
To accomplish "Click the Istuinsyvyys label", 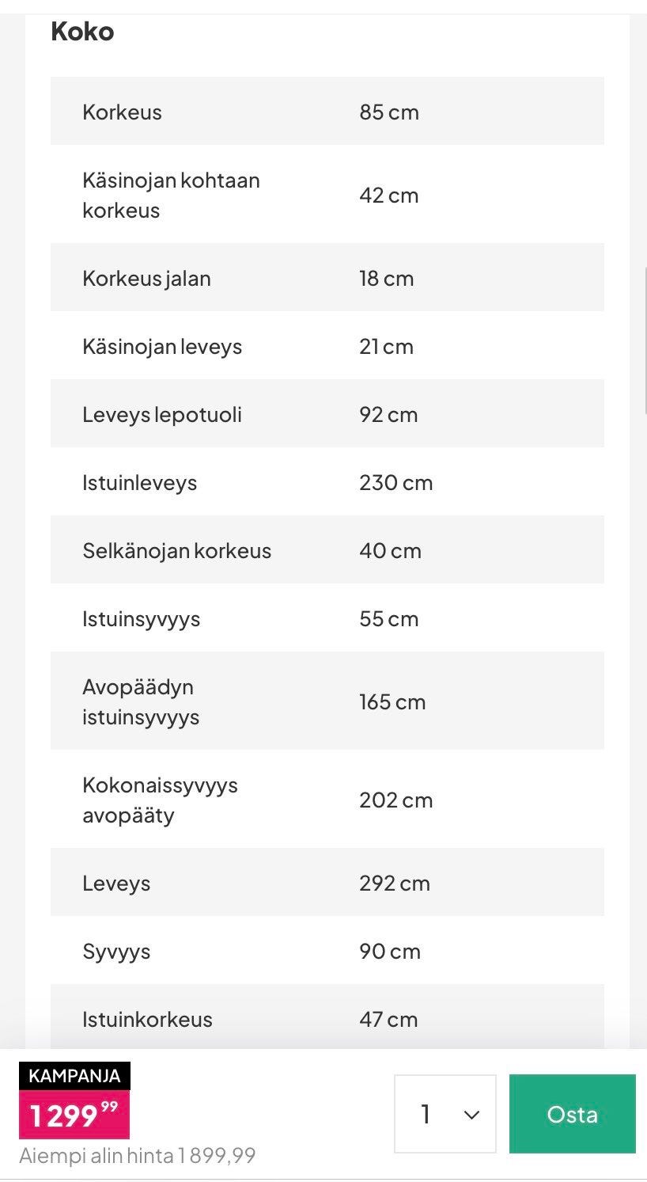I will click(x=141, y=619).
